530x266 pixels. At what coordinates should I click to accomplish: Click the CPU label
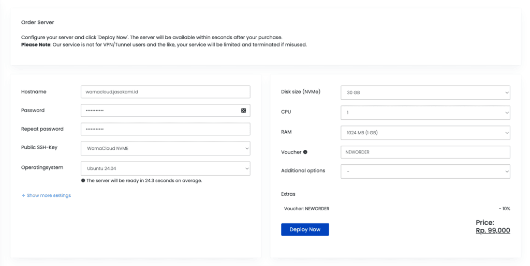point(286,112)
